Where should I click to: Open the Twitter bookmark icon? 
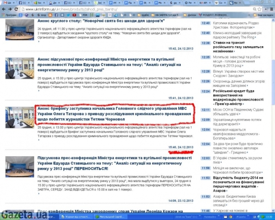point(68,15)
